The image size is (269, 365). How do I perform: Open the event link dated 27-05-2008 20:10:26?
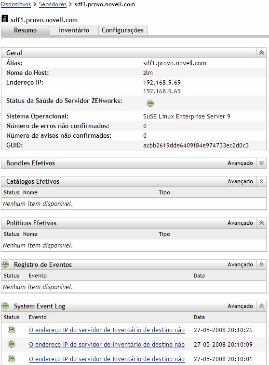pos(107,330)
